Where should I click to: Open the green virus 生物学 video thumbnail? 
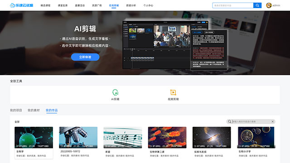[x=34, y=137]
